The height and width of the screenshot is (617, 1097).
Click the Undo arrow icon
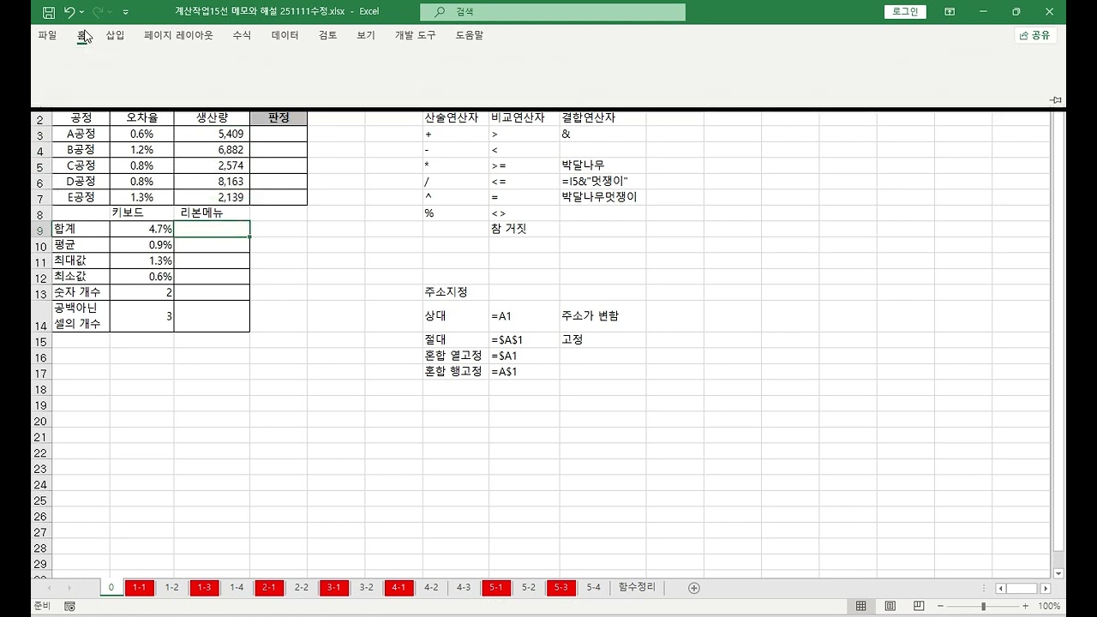tap(69, 12)
